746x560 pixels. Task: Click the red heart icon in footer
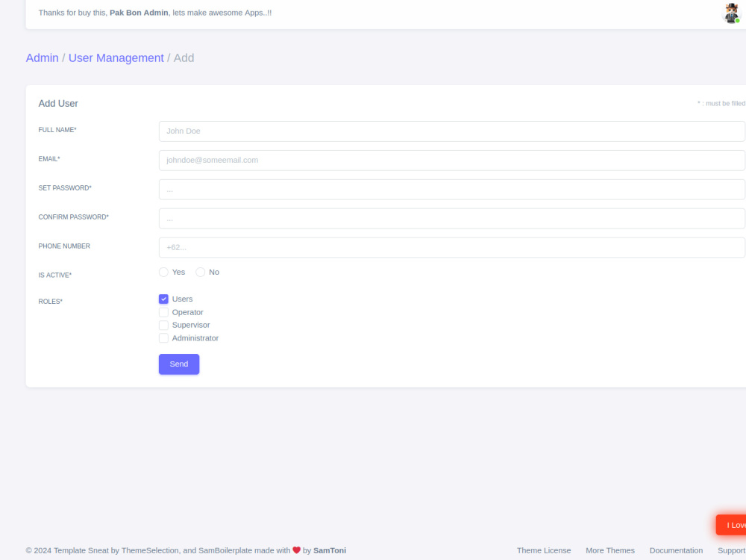tap(296, 550)
